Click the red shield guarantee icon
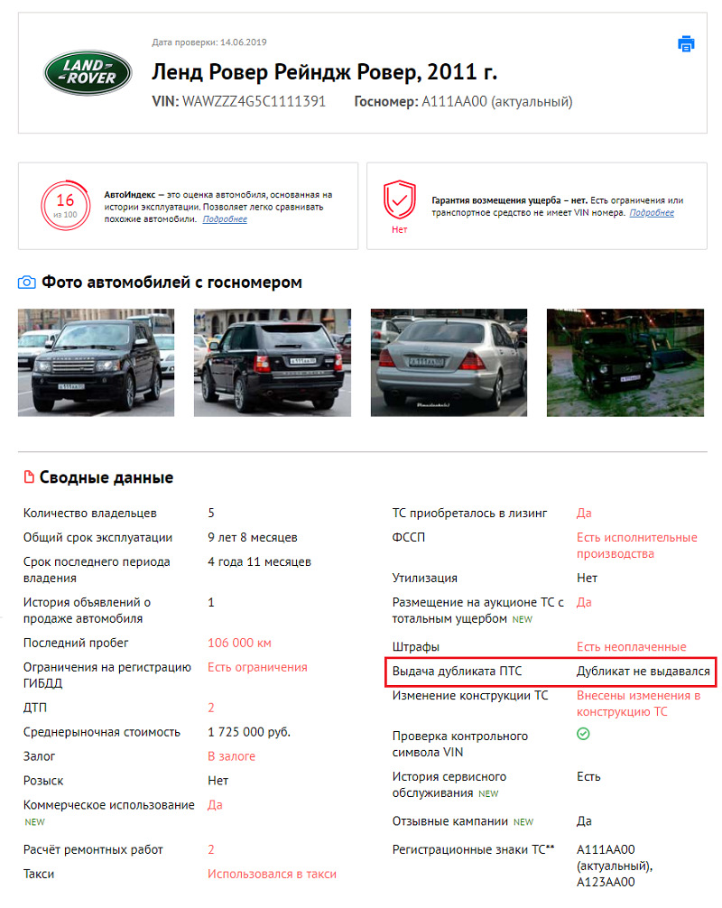The width and height of the screenshot is (722, 908). [x=400, y=199]
